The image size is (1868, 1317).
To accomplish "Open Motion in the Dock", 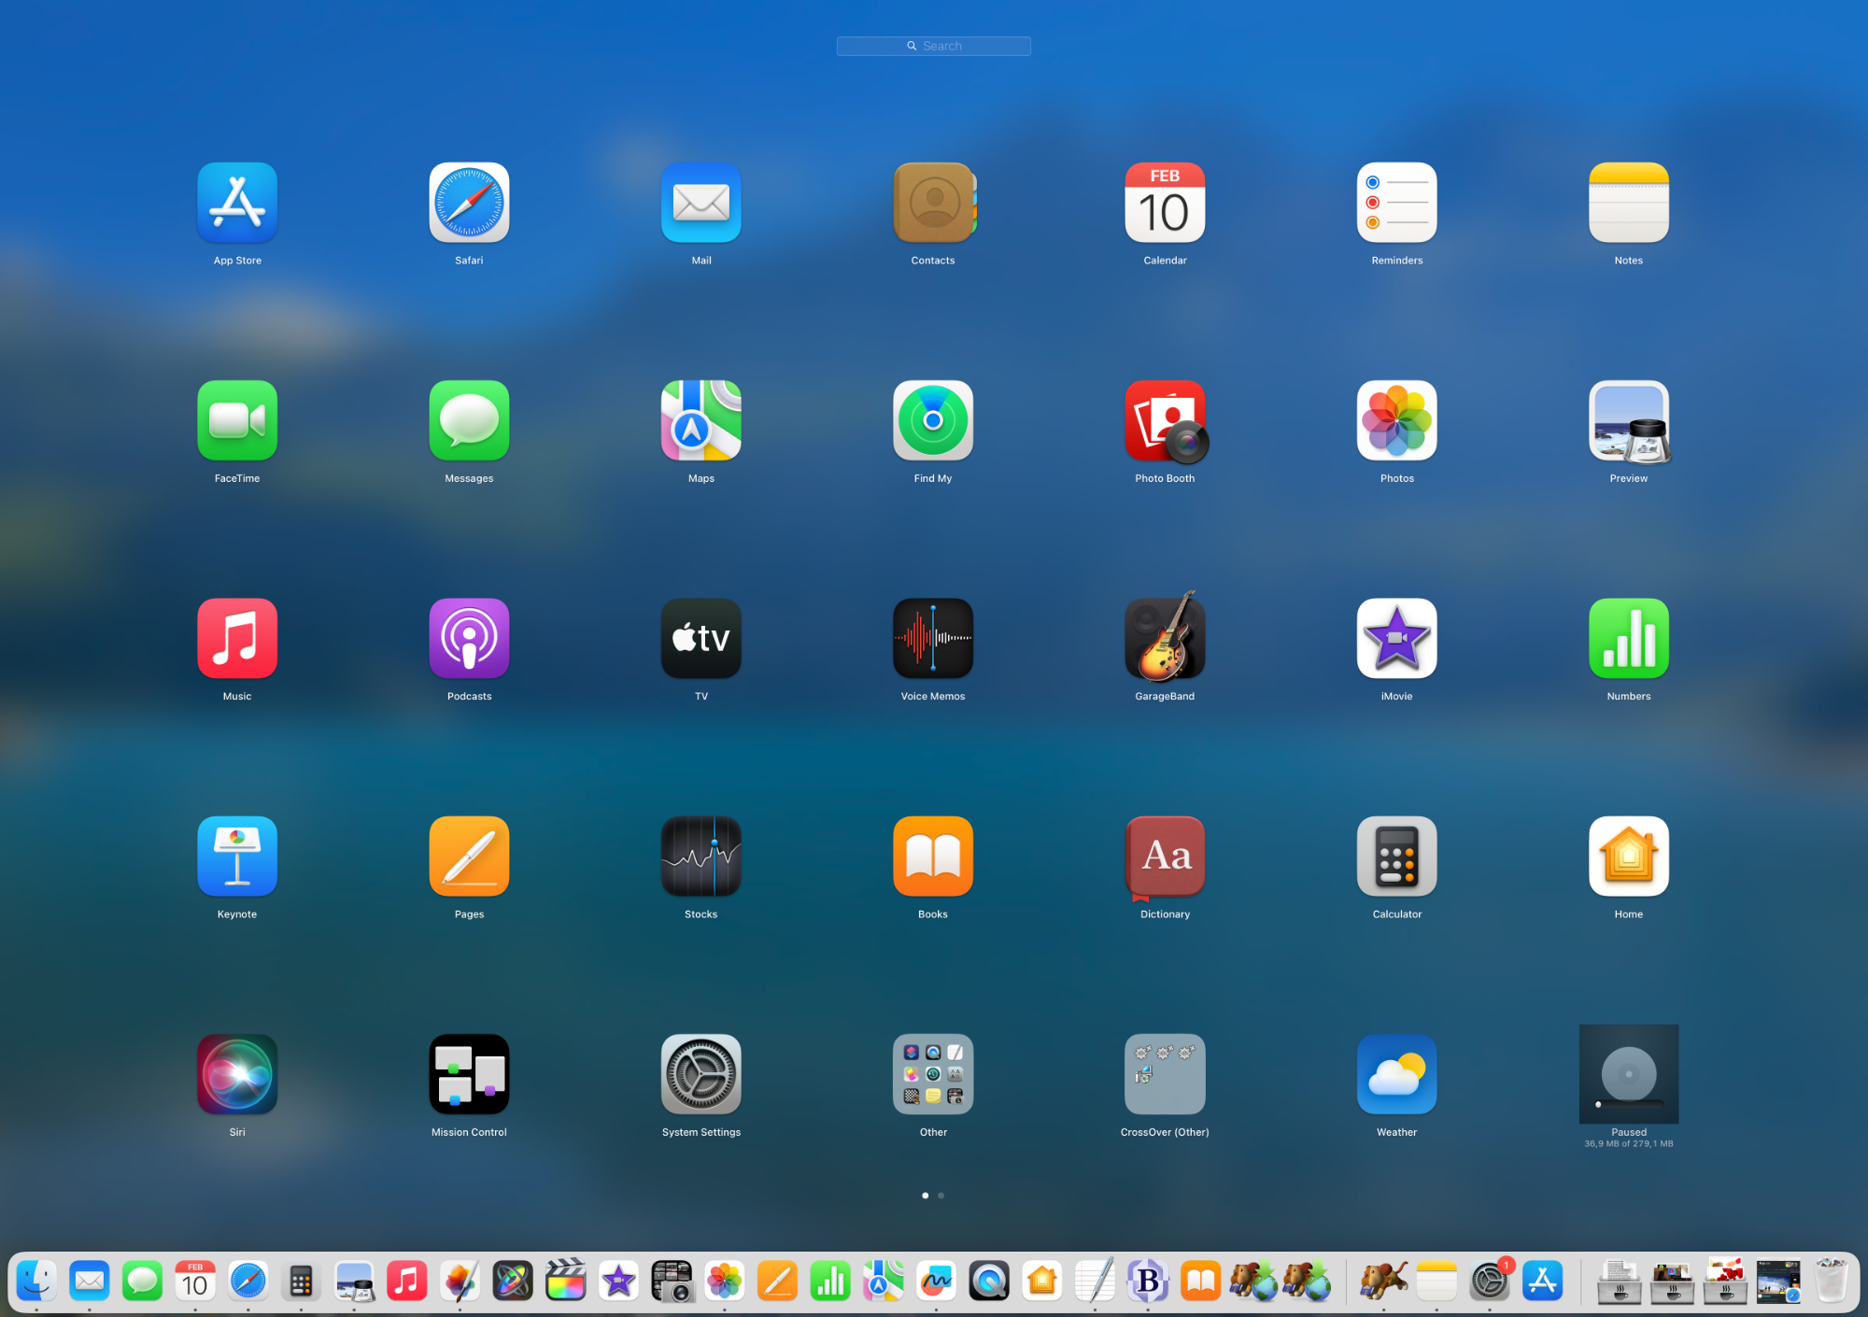I will [x=513, y=1282].
